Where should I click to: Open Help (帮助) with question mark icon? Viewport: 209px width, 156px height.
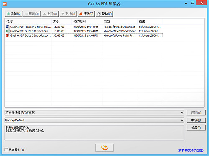104,14
